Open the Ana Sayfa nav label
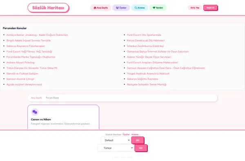 click(x=102, y=8)
